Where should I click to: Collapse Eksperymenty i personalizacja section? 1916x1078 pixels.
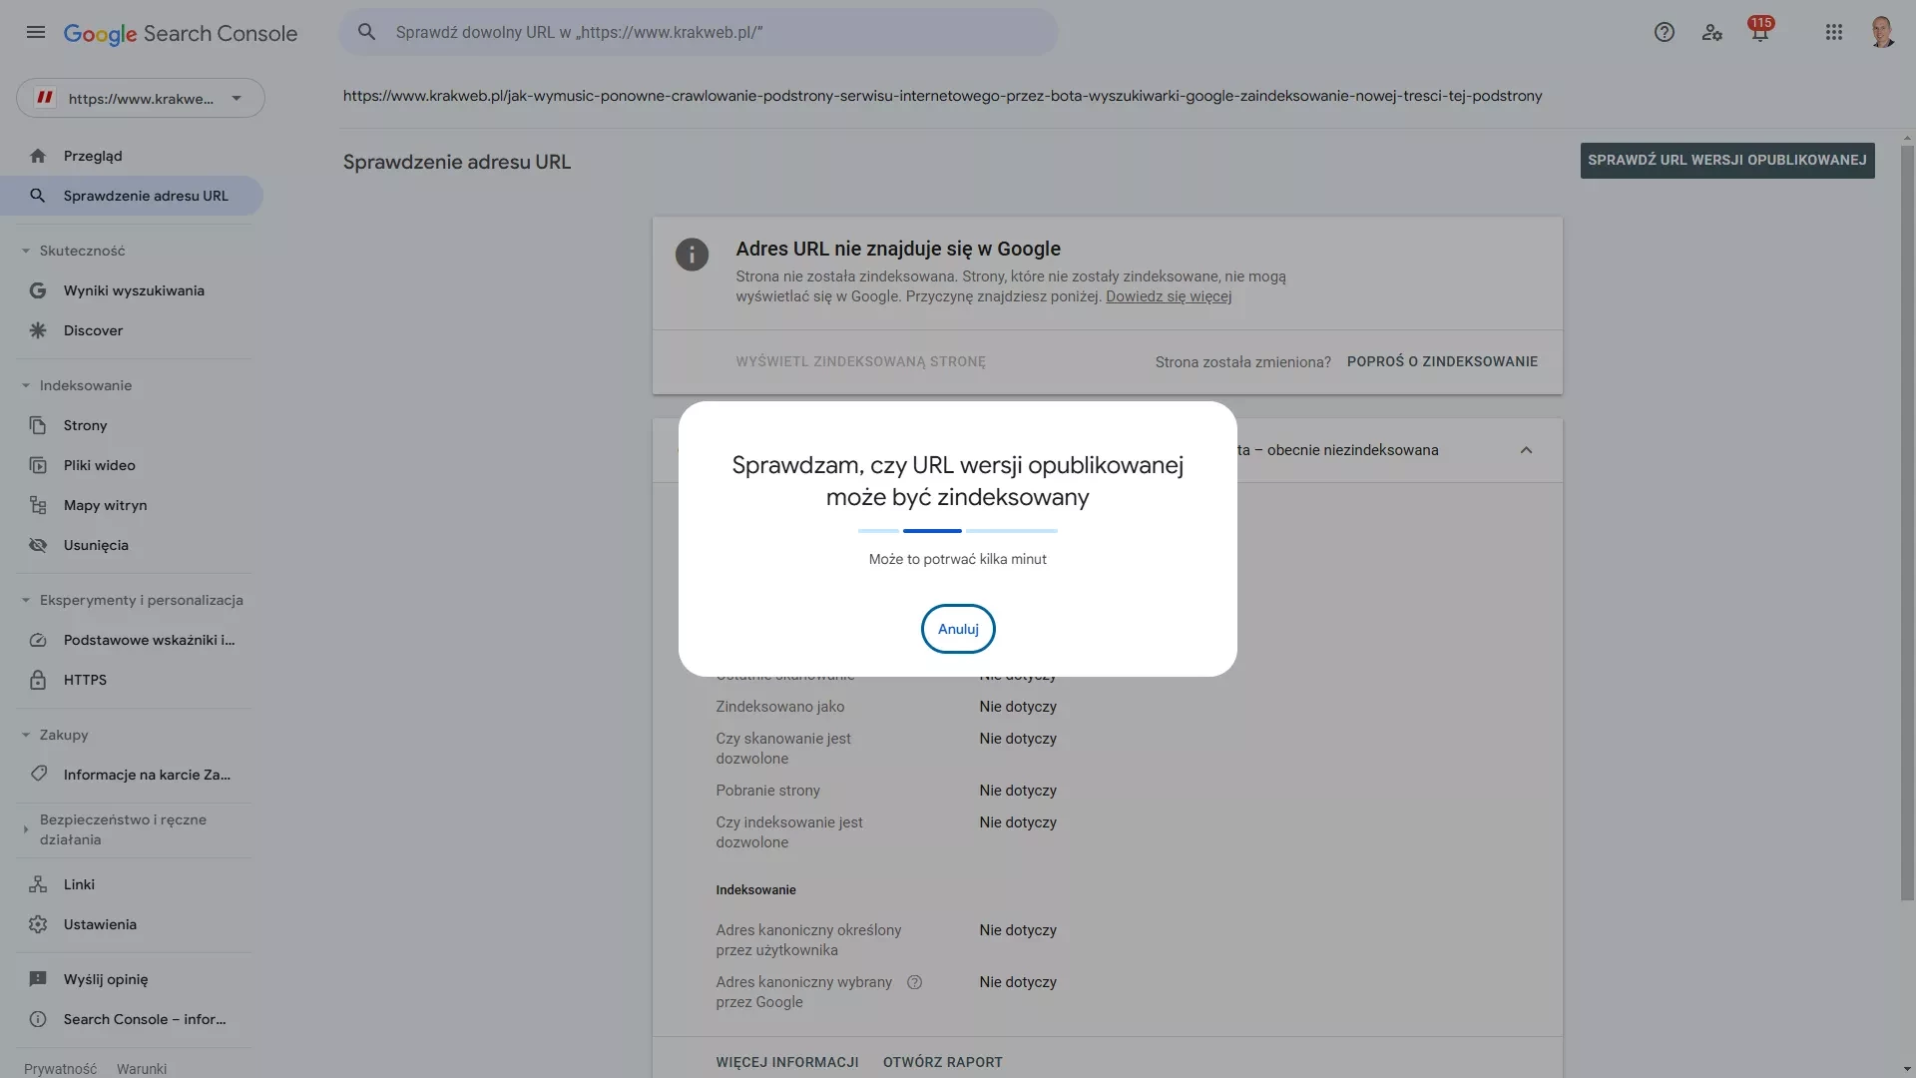click(26, 600)
